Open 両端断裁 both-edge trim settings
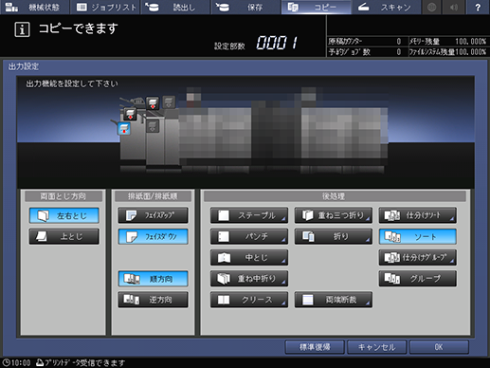The width and height of the screenshot is (490, 368). click(334, 300)
